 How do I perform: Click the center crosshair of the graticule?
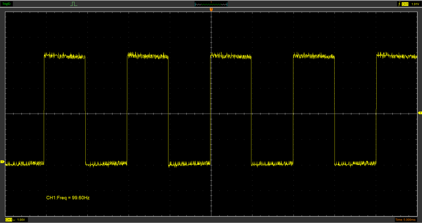tap(211, 113)
